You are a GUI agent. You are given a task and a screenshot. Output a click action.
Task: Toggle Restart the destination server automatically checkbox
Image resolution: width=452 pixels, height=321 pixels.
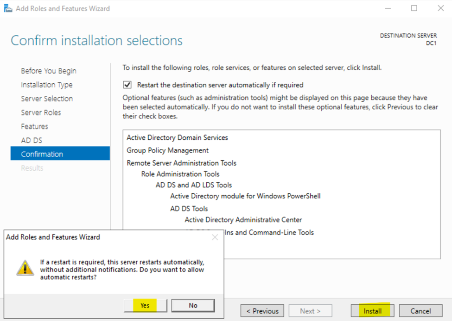127,85
